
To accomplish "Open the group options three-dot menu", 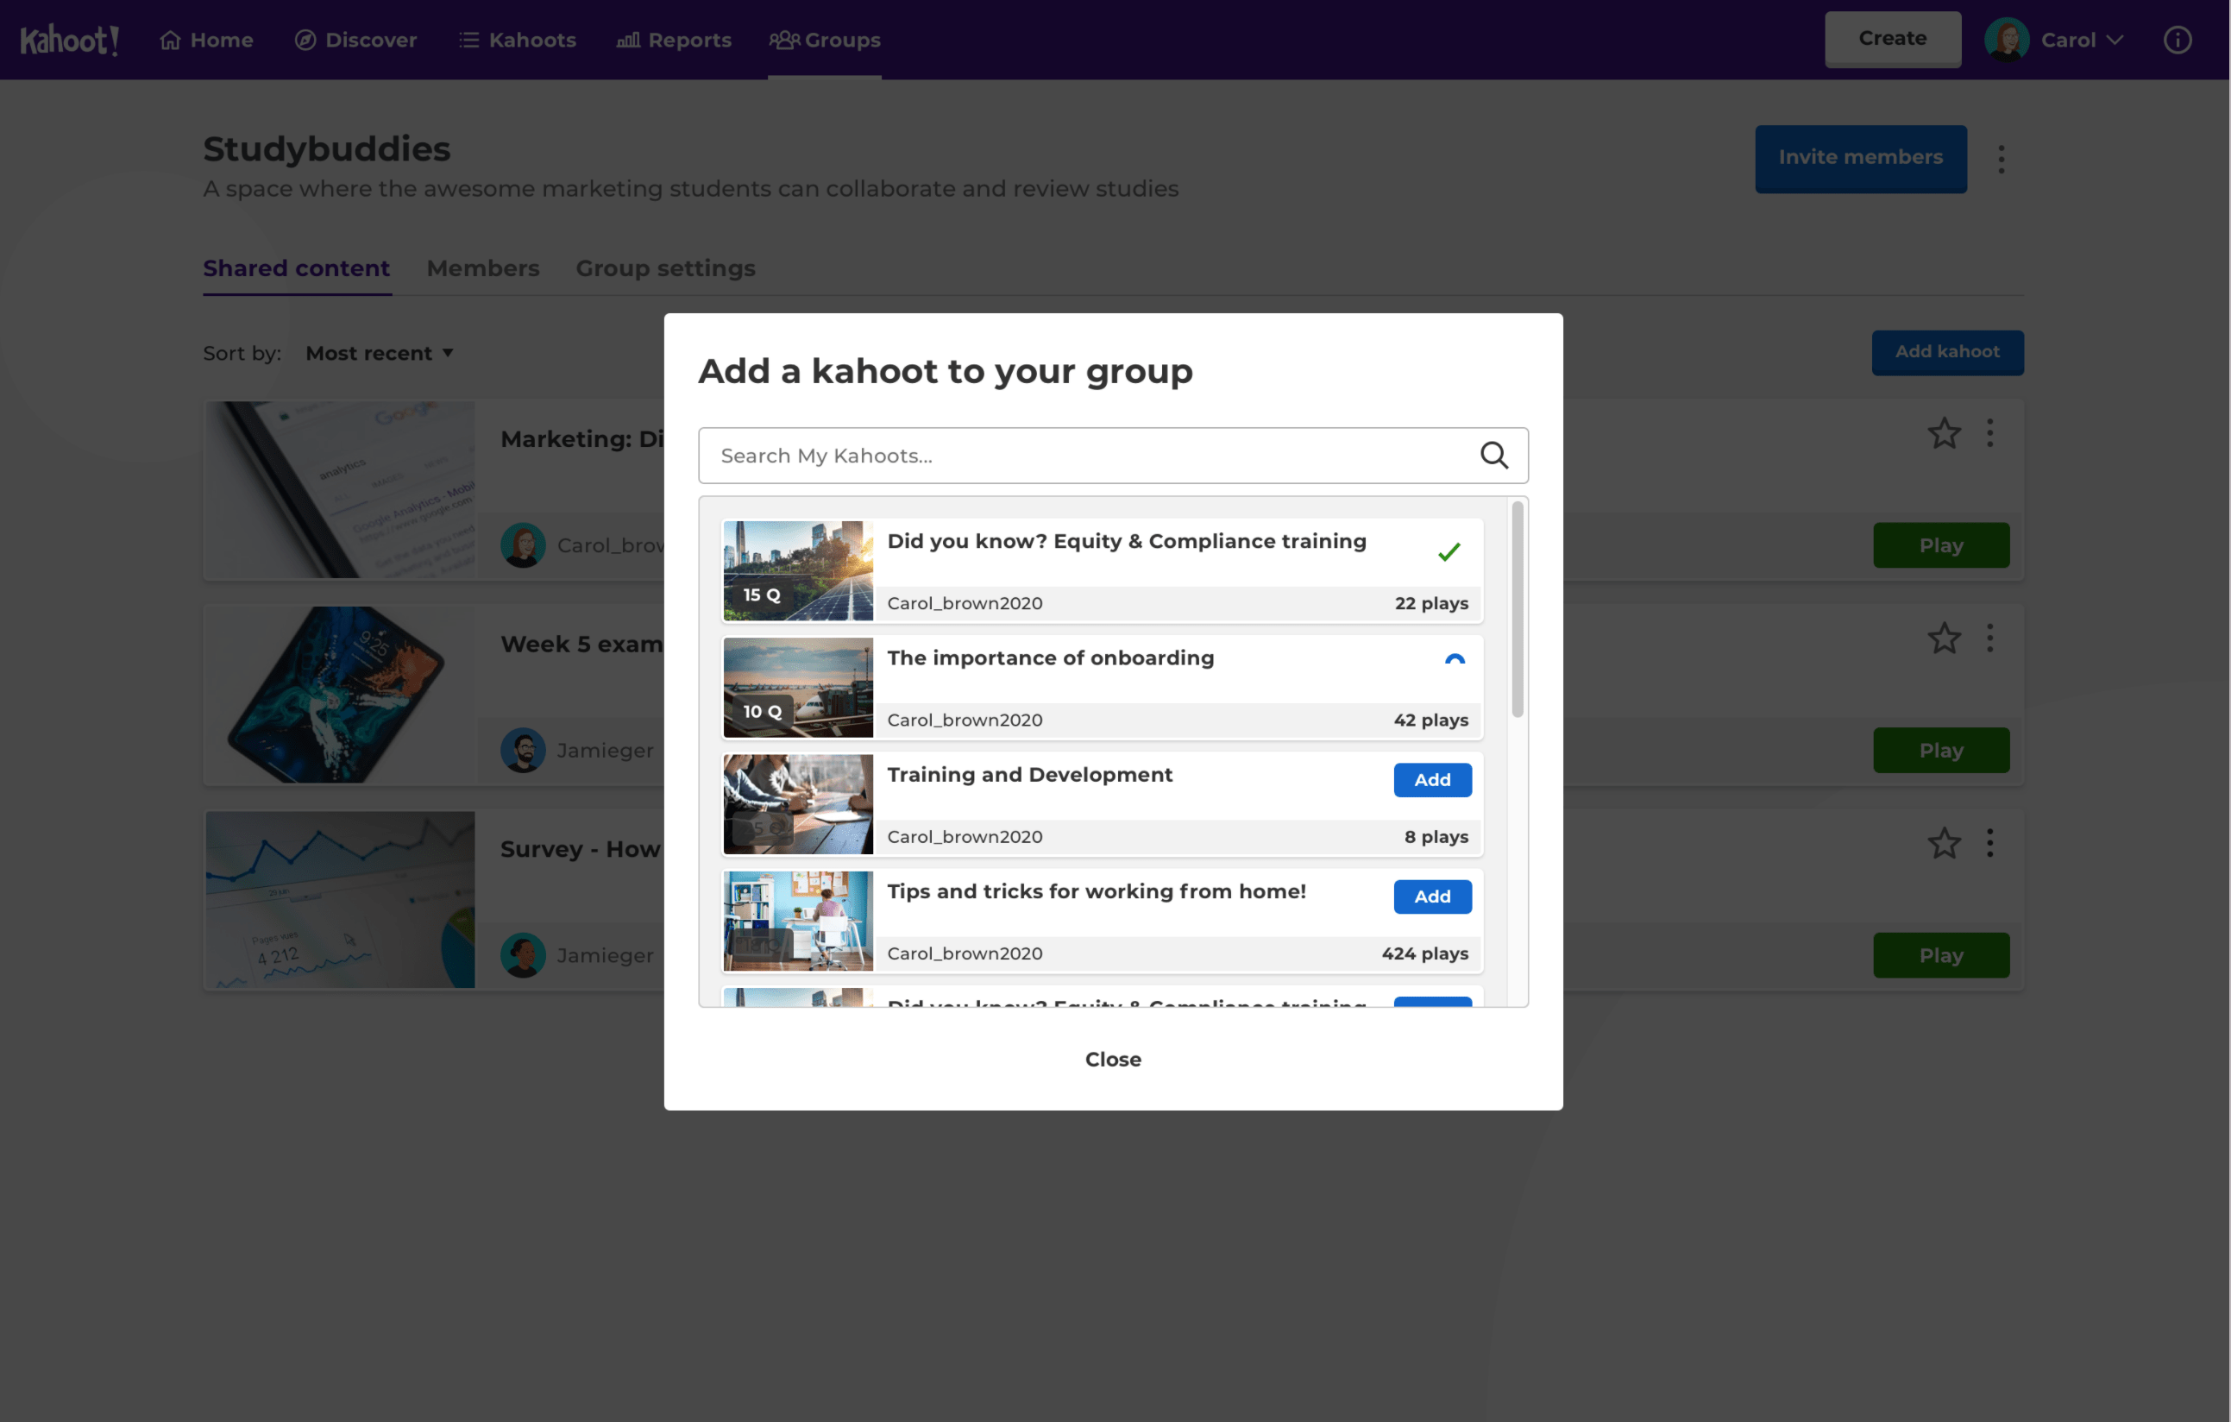I will [x=2002, y=159].
